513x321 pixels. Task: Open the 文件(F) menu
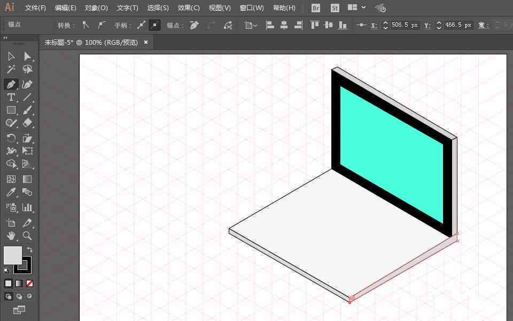pyautogui.click(x=35, y=8)
